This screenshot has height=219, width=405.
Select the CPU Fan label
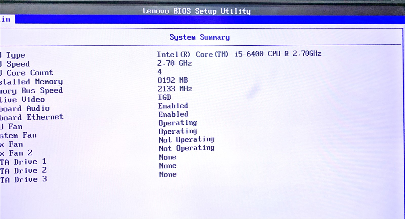[x=11, y=126]
